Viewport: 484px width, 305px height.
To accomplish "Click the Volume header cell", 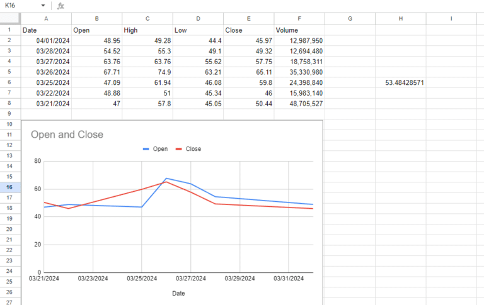I will (x=299, y=30).
